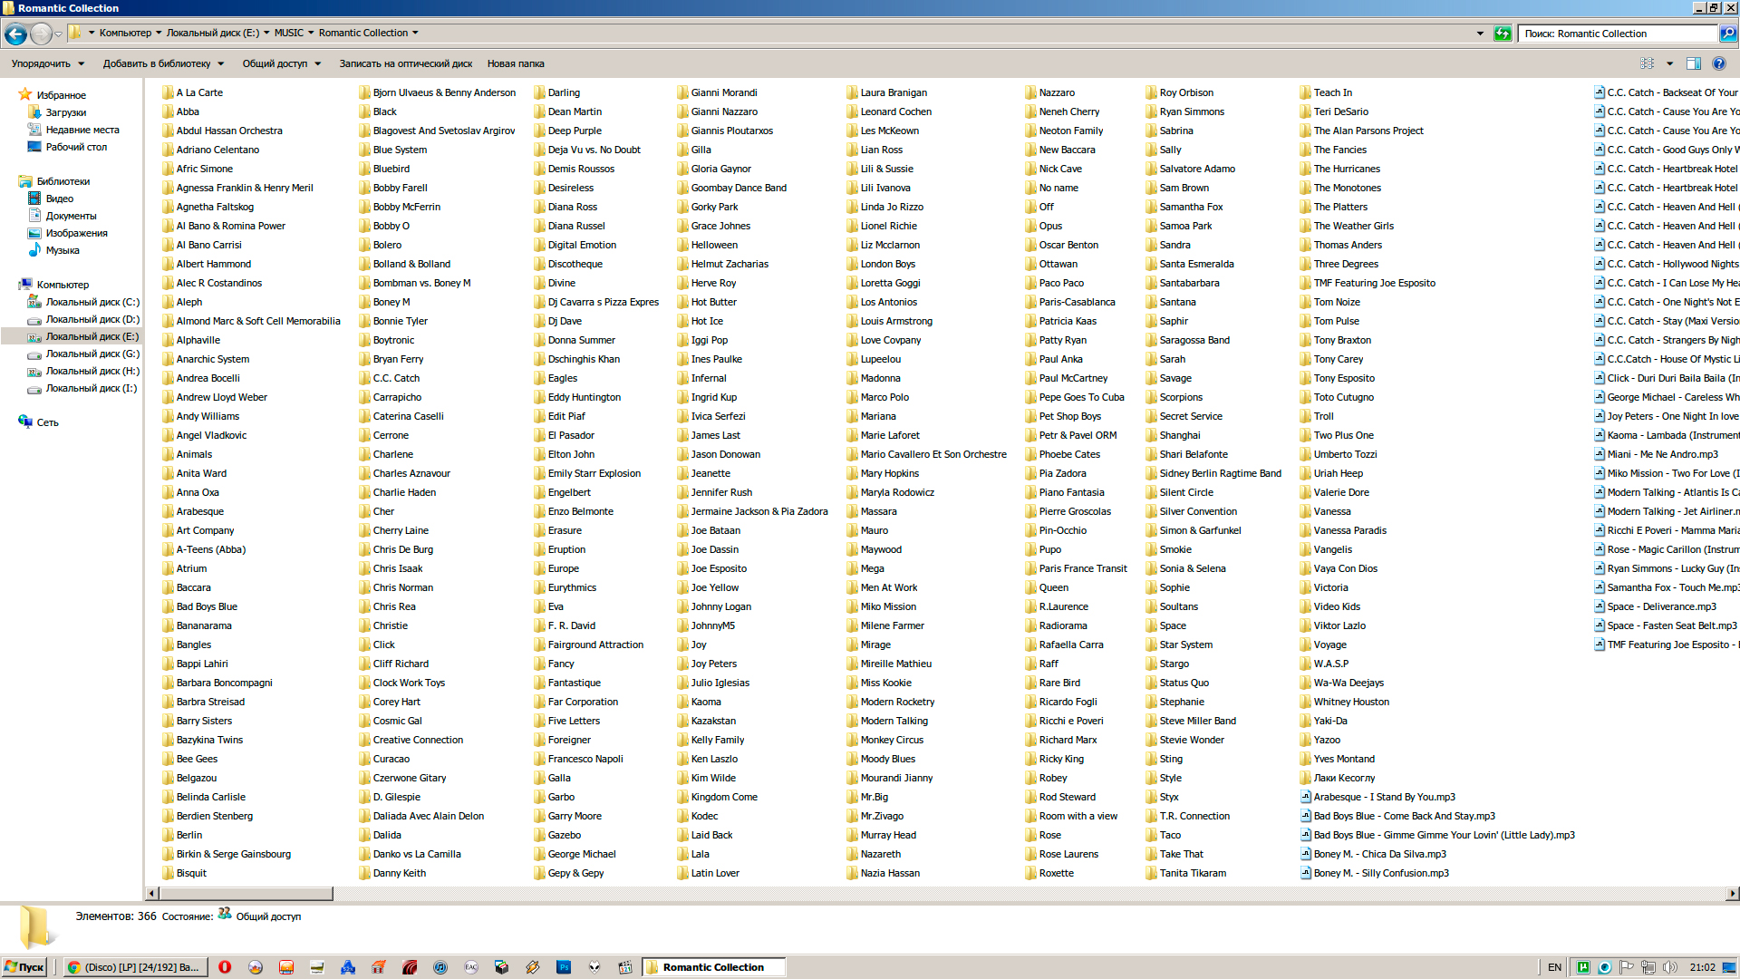Viewport: 1740px width, 979px height.
Task: Open the Help question mark icon
Action: point(1719,63)
